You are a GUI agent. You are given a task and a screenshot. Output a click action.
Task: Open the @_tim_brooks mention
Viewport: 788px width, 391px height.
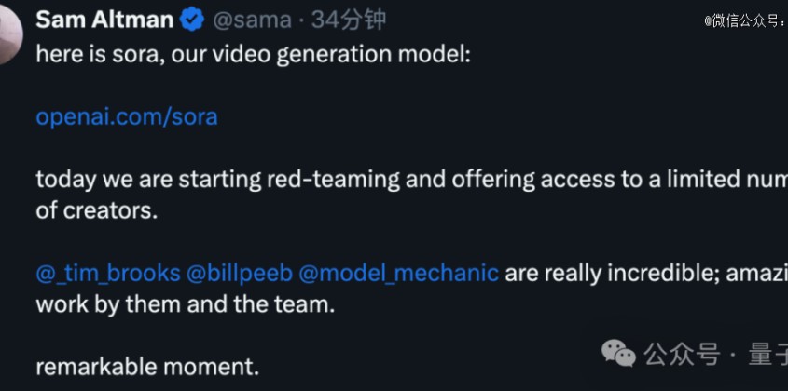108,273
